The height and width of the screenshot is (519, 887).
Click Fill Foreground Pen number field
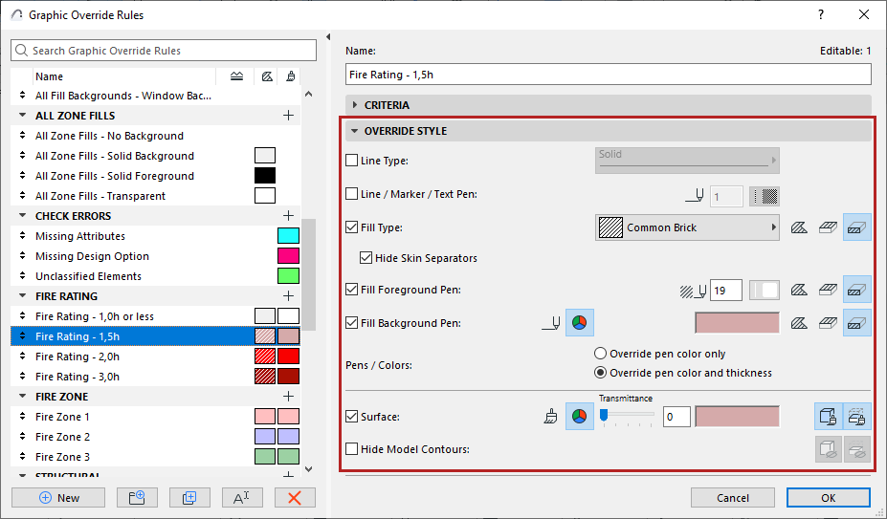[726, 291]
